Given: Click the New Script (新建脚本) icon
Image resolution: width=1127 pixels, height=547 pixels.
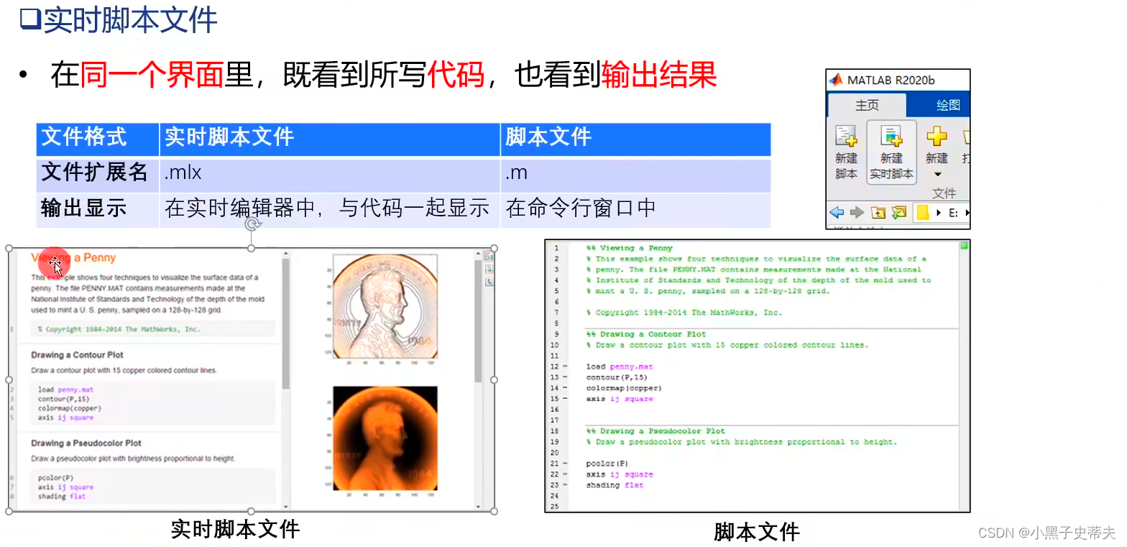Looking at the screenshot, I should [x=846, y=137].
